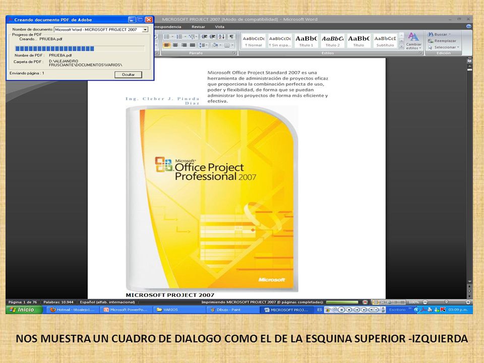Screen dimensions: 484x363
Task: Apply the Sin espaciado style
Action: pyautogui.click(x=280, y=41)
